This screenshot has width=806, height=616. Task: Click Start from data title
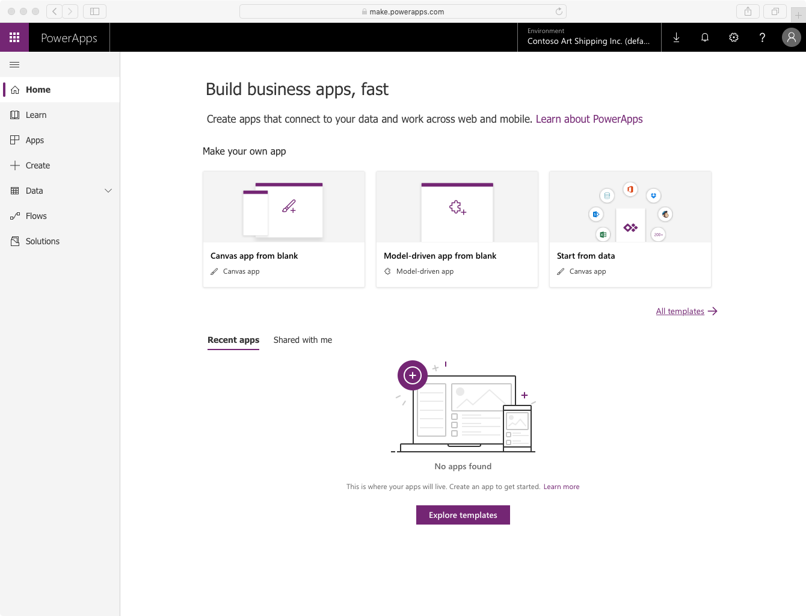point(586,256)
